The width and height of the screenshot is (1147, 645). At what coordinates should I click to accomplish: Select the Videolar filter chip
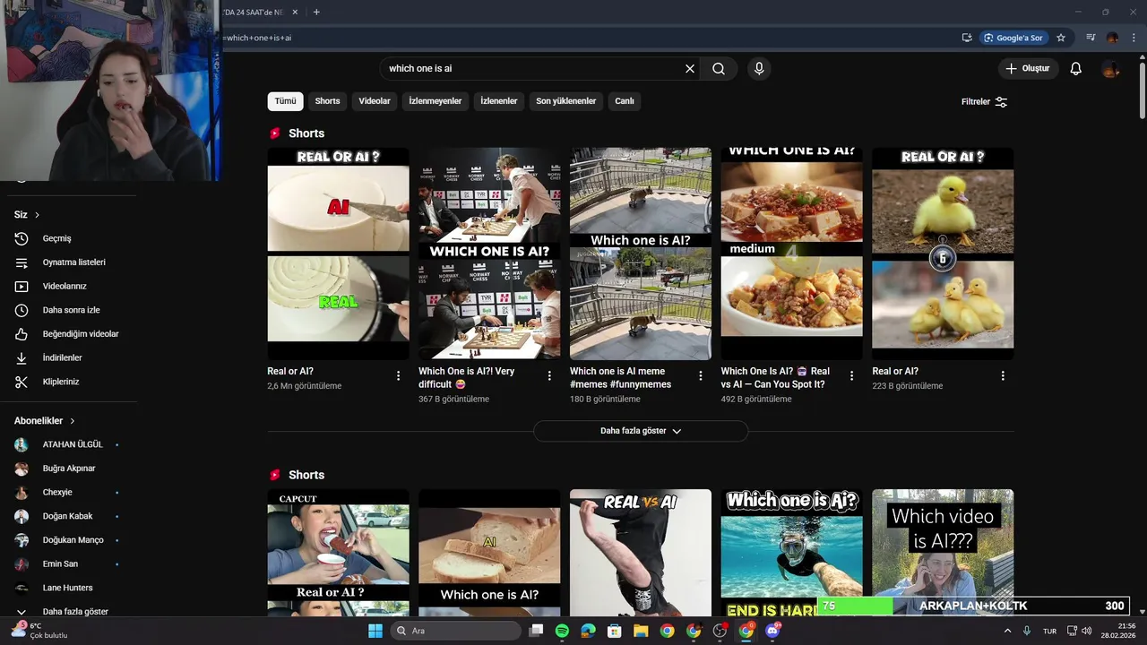click(x=375, y=101)
